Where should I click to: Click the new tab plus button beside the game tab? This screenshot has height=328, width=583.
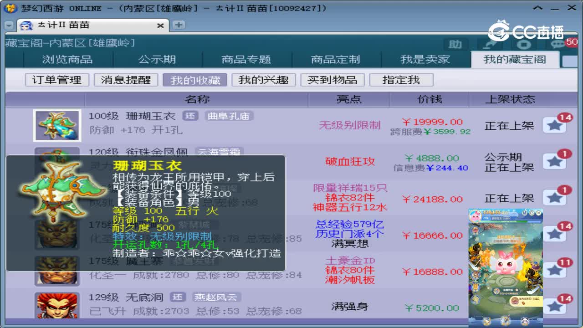178,25
